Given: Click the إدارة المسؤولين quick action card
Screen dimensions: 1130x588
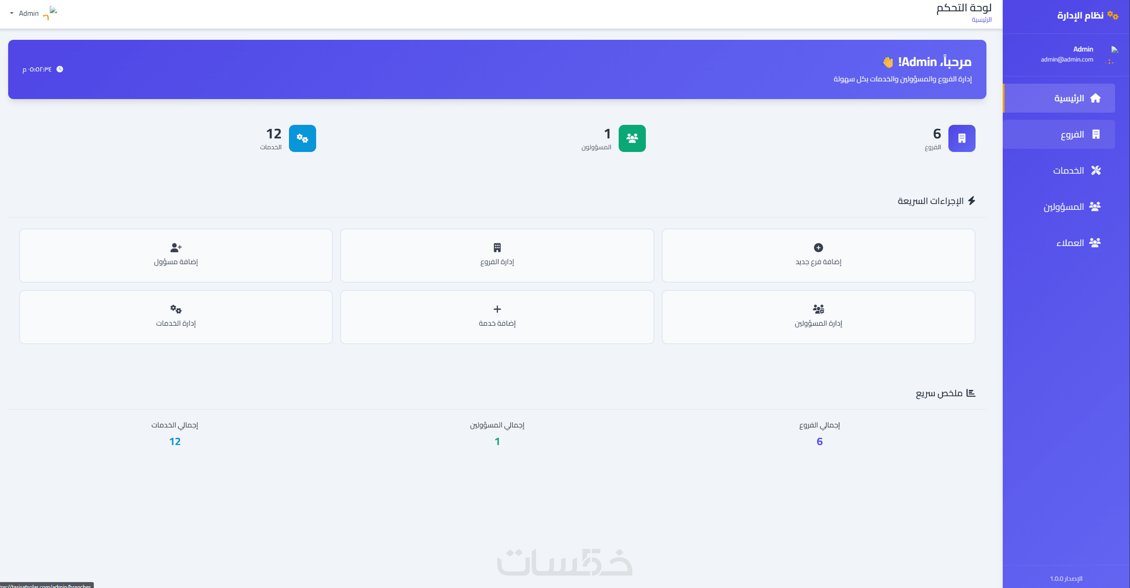Looking at the screenshot, I should pyautogui.click(x=818, y=317).
